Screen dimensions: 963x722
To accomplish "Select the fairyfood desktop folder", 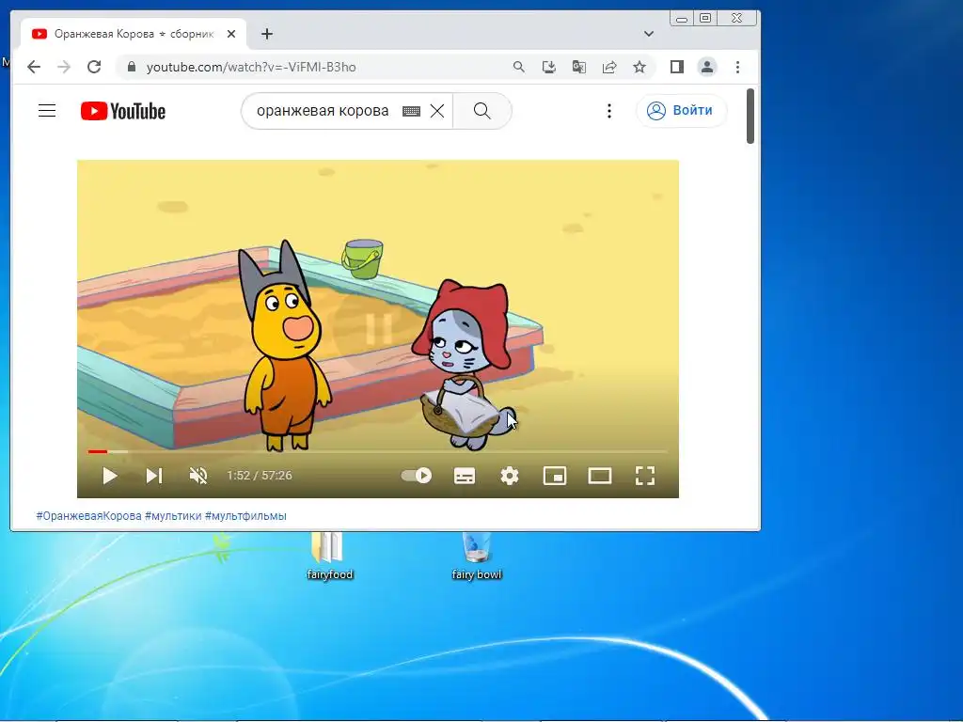I will (x=330, y=557).
